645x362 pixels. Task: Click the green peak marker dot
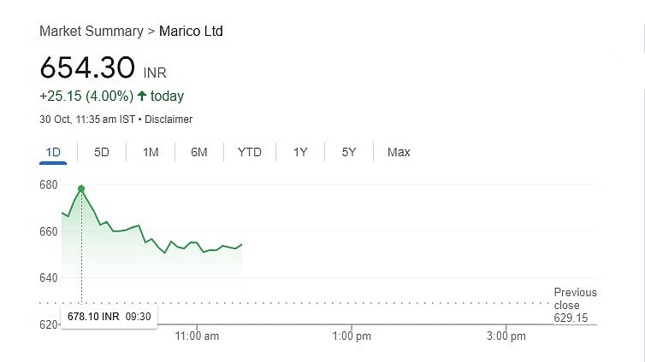(x=81, y=189)
